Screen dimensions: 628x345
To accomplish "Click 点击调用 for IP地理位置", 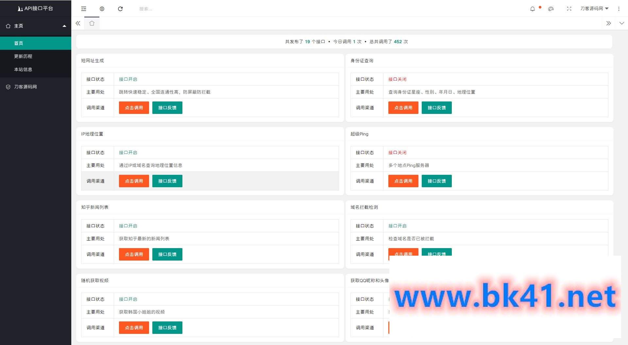I will point(134,181).
